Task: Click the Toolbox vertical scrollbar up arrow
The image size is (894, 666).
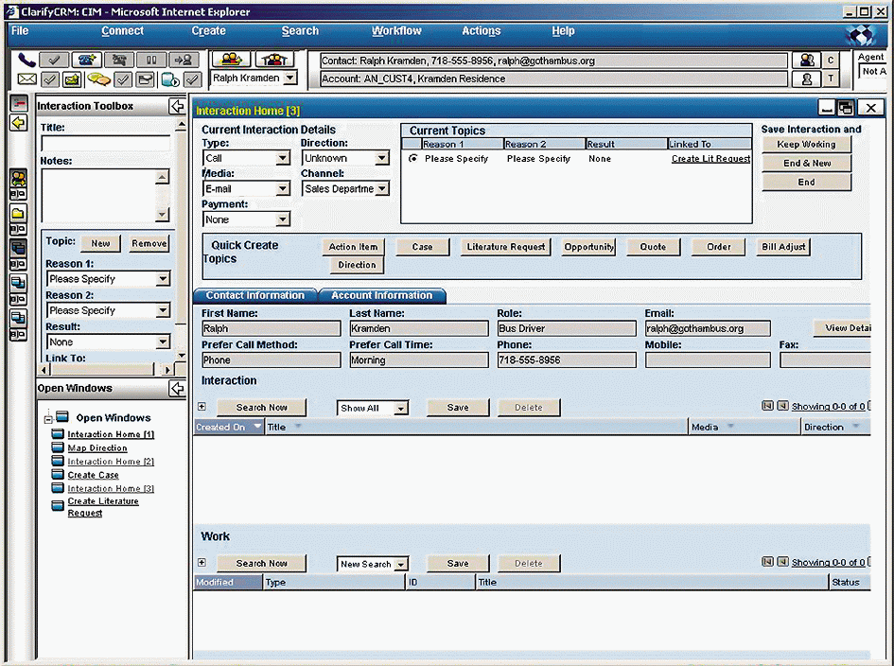Action: tap(181, 126)
